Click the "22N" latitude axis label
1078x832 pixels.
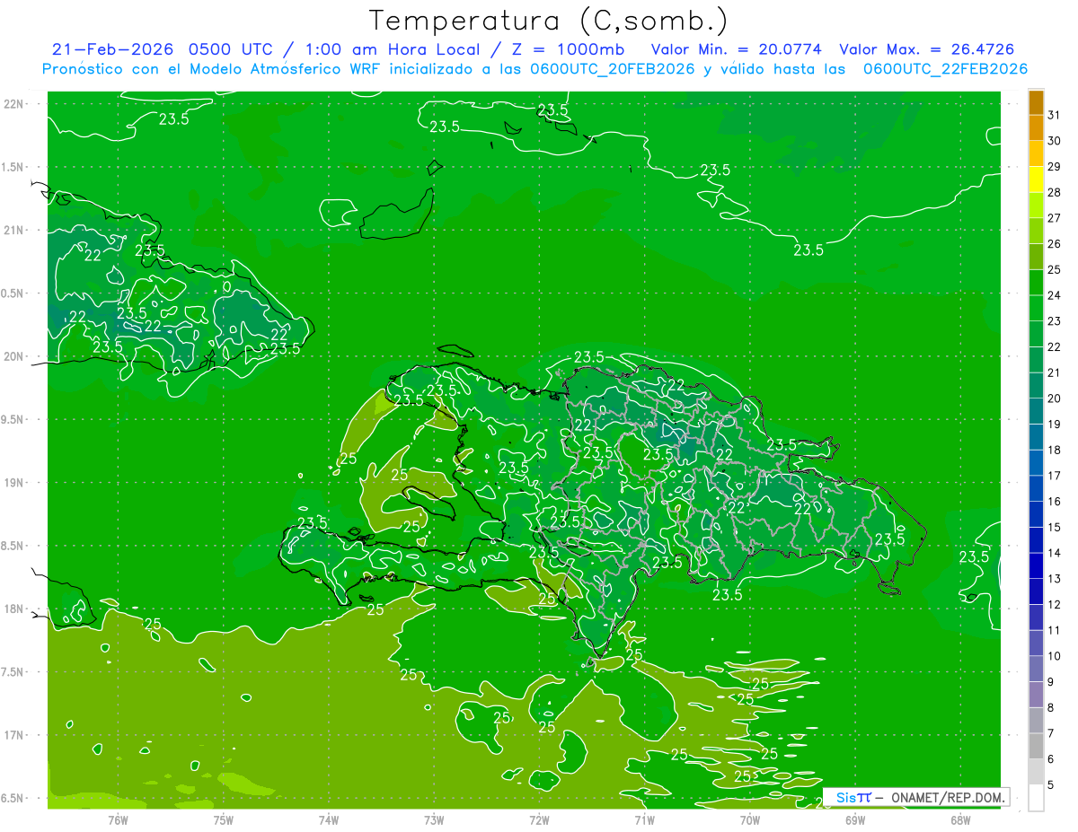tap(13, 104)
